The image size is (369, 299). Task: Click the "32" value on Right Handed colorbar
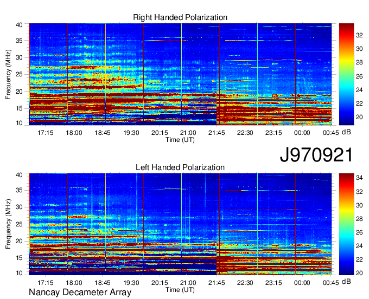[x=359, y=35]
